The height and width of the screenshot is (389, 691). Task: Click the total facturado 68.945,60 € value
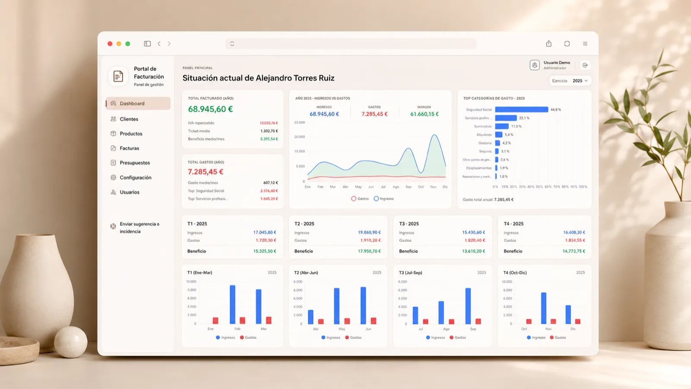[210, 109]
